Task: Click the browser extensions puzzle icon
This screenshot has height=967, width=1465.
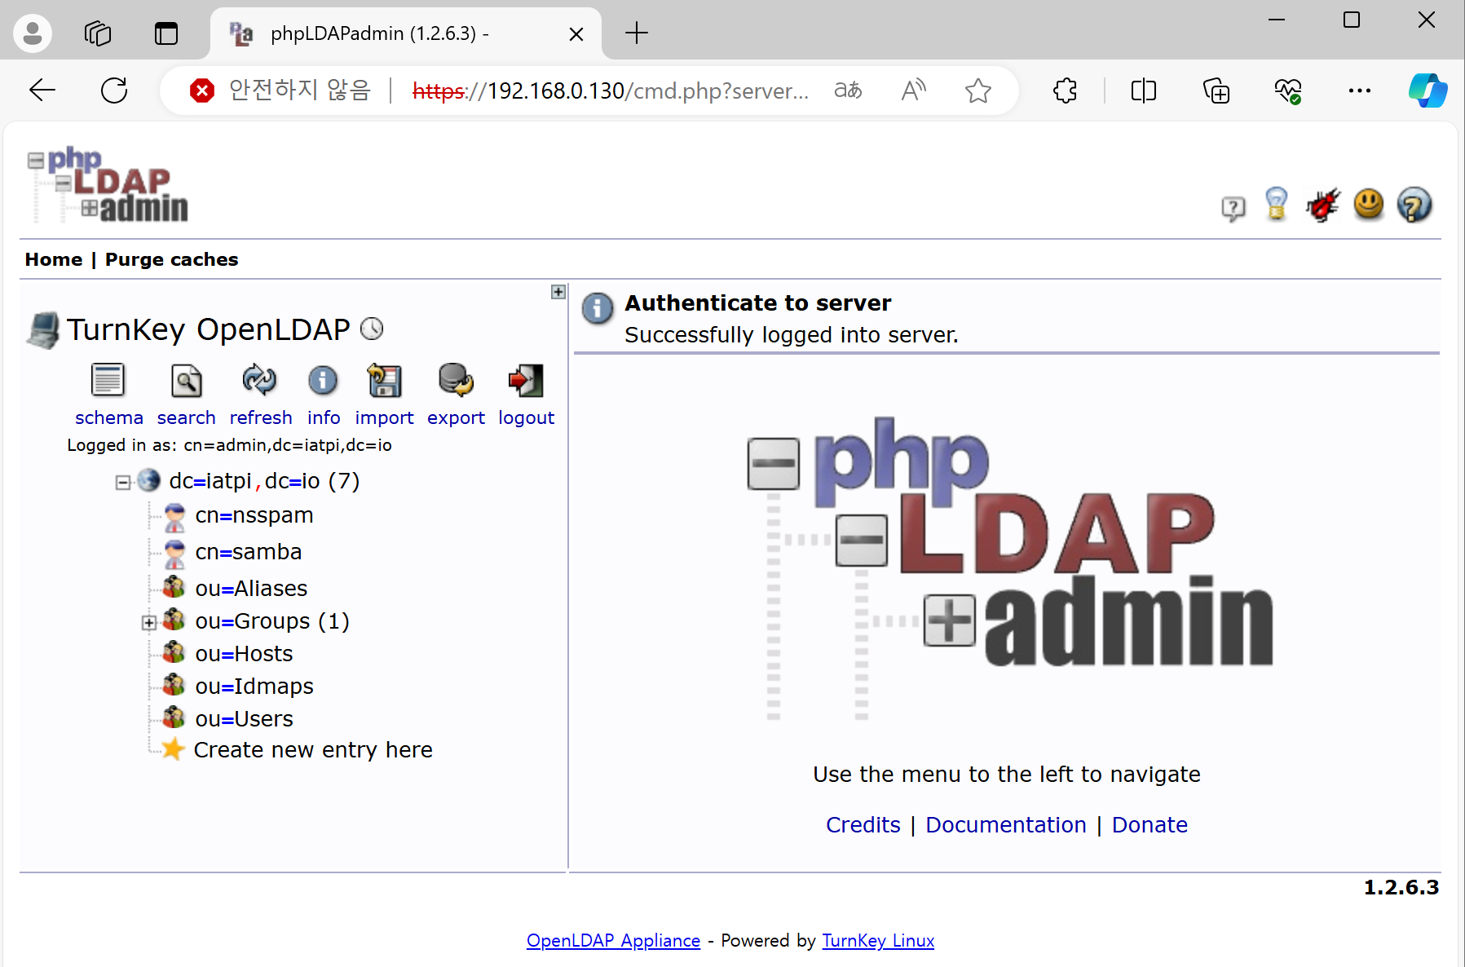Action: pyautogui.click(x=1065, y=91)
